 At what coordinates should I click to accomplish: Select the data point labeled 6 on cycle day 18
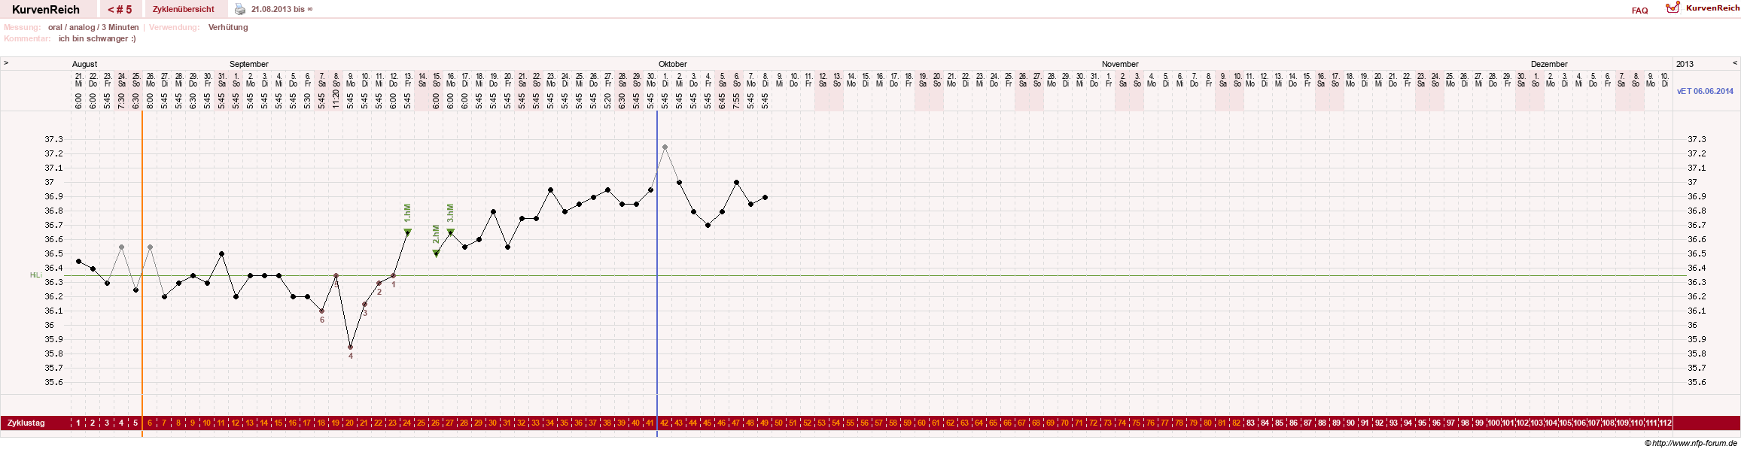point(321,311)
